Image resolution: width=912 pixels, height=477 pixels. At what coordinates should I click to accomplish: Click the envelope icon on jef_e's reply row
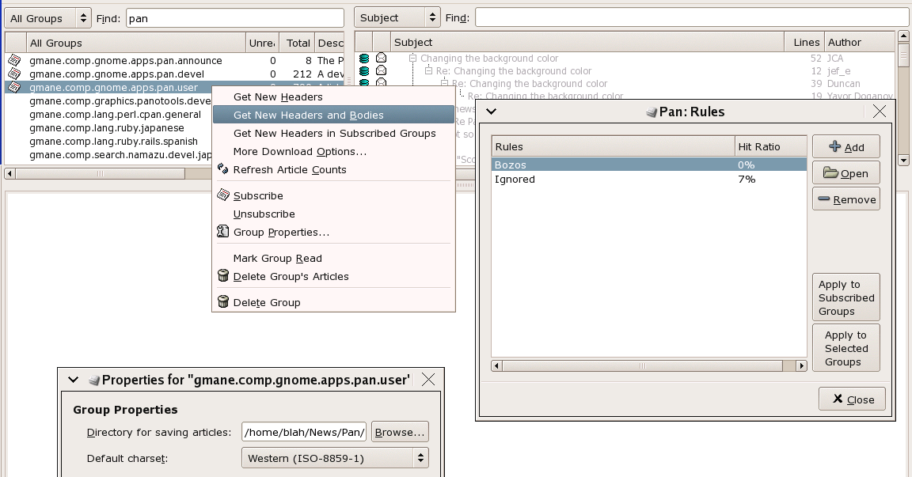coord(381,70)
